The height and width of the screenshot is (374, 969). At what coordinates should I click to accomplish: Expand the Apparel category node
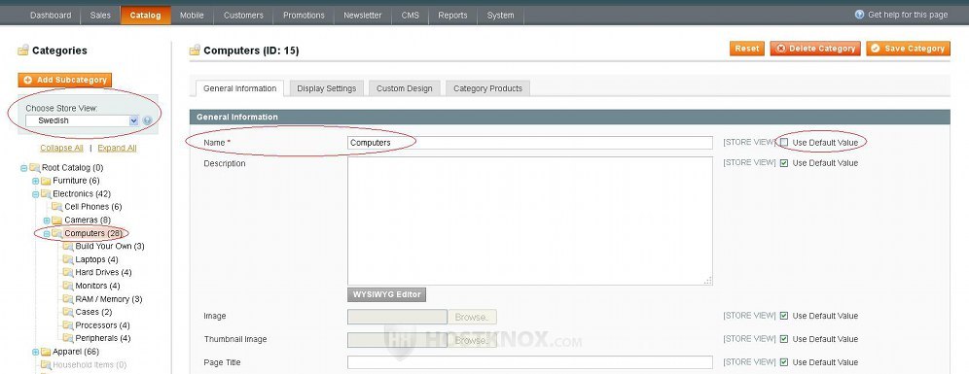pyautogui.click(x=35, y=352)
